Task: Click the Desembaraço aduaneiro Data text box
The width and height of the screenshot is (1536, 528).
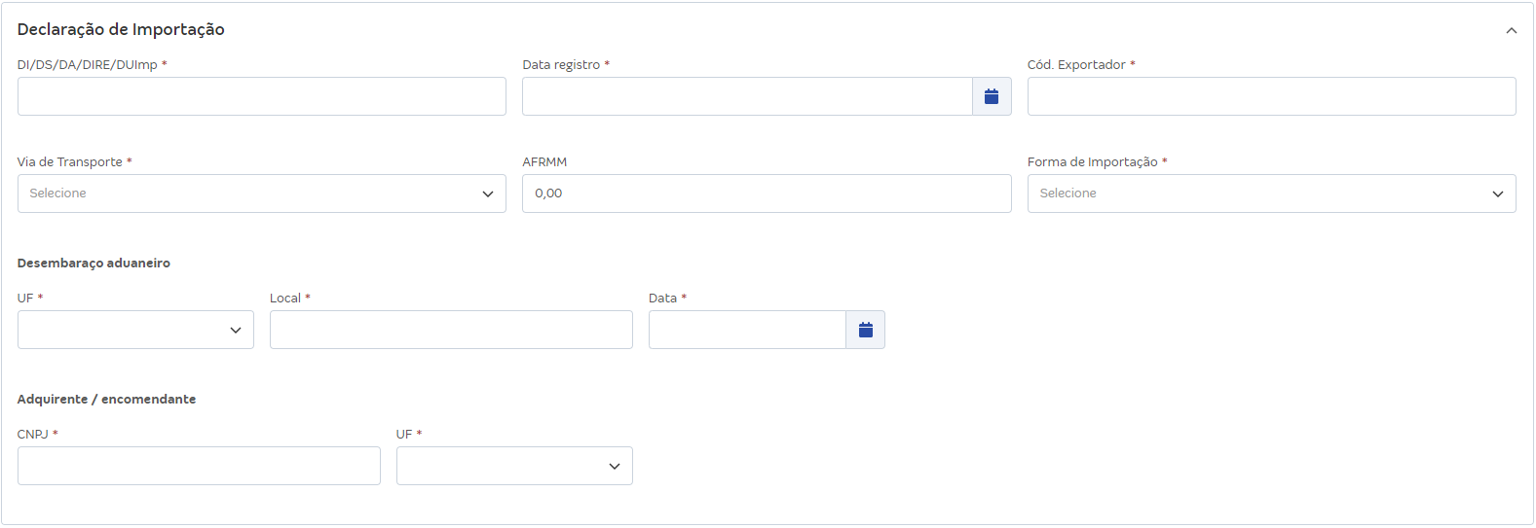Action: click(x=747, y=330)
